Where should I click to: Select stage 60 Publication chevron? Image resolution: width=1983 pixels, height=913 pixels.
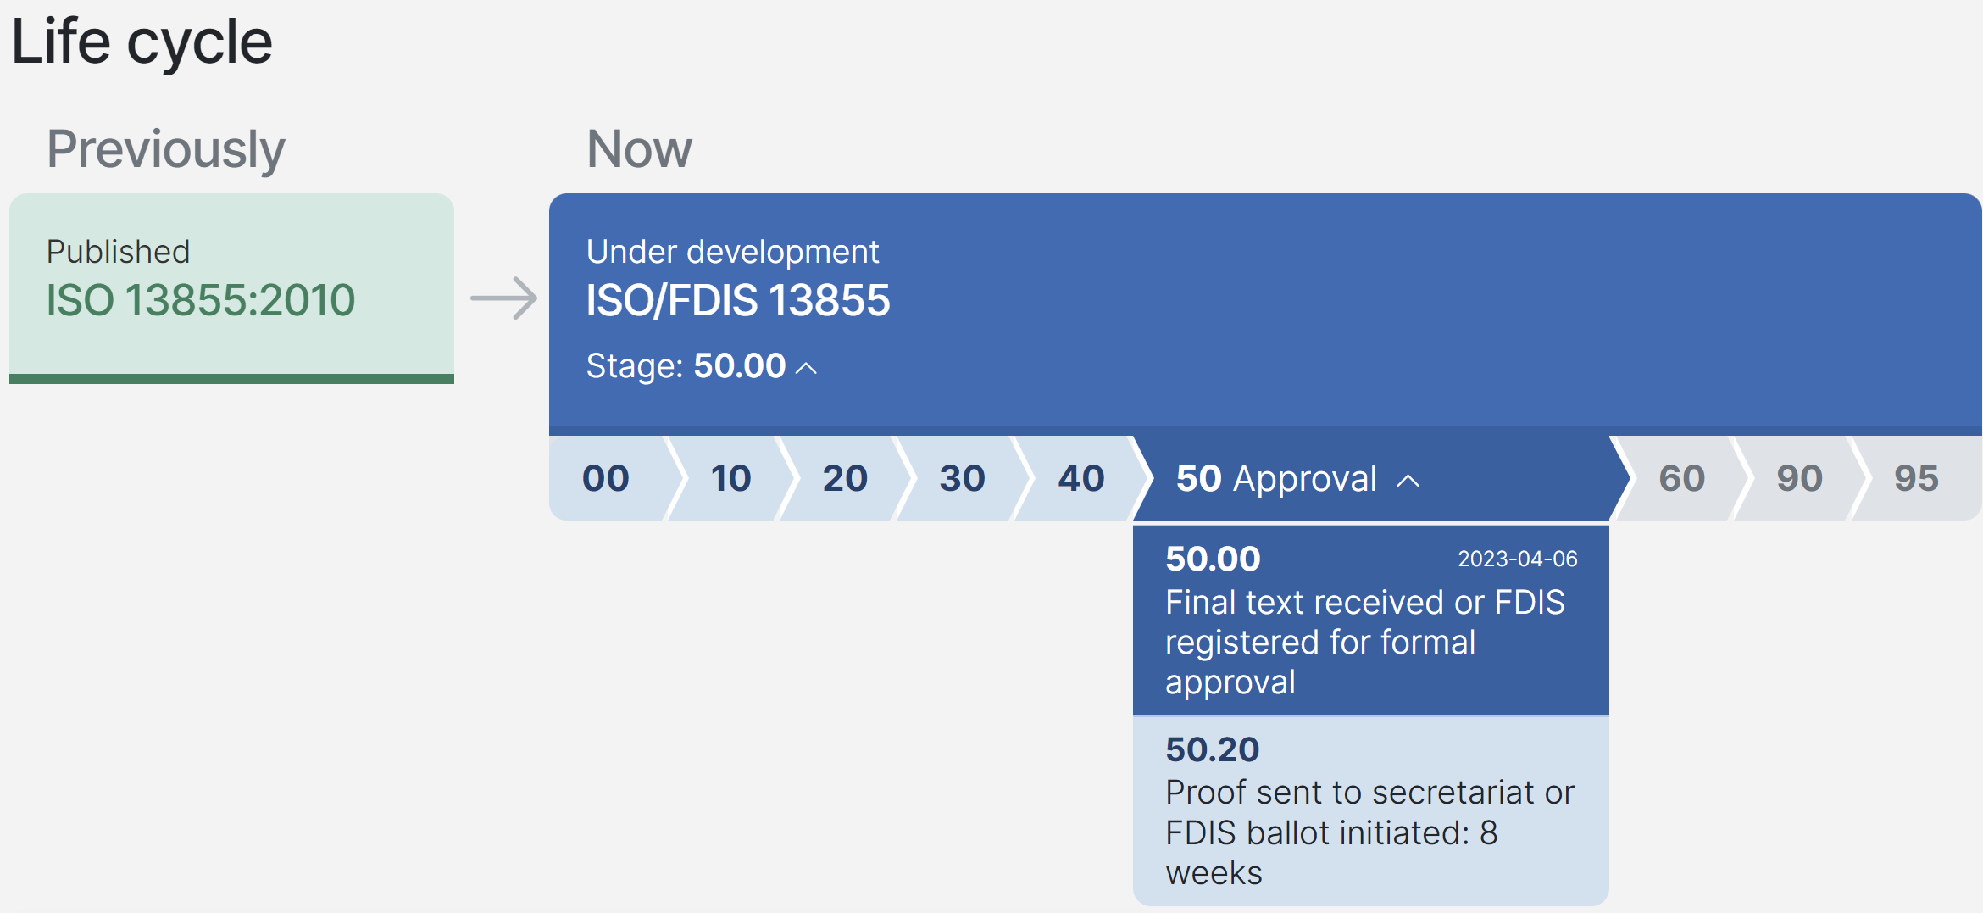coord(1681,478)
